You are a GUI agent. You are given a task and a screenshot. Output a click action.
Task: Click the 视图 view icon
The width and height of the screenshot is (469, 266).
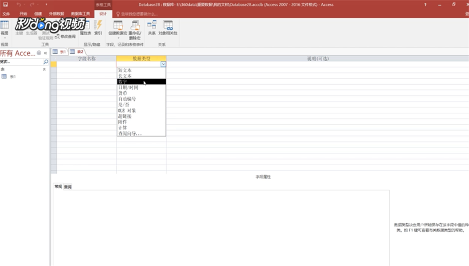(x=4, y=25)
